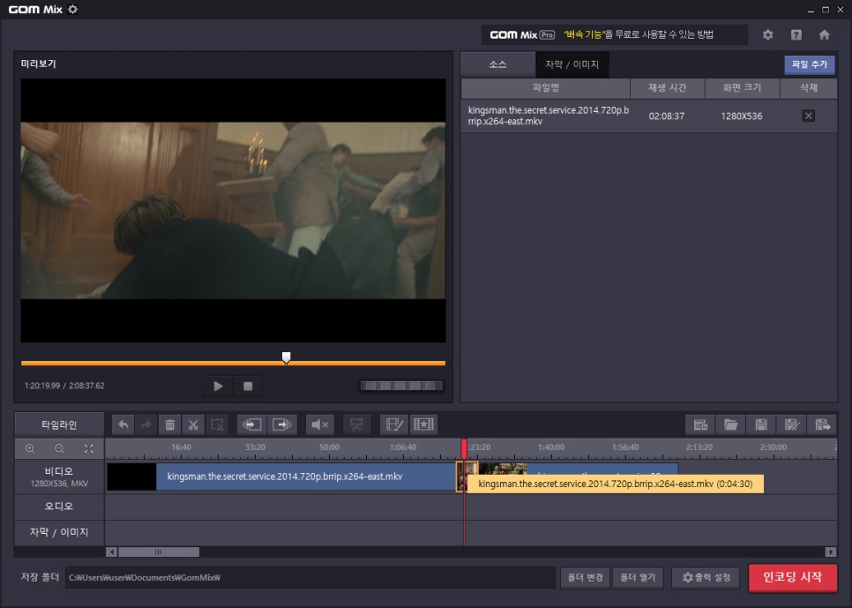Screen dimensions: 852x608
Task: Switch to the 자막 / 이미지 tab
Action: point(572,64)
